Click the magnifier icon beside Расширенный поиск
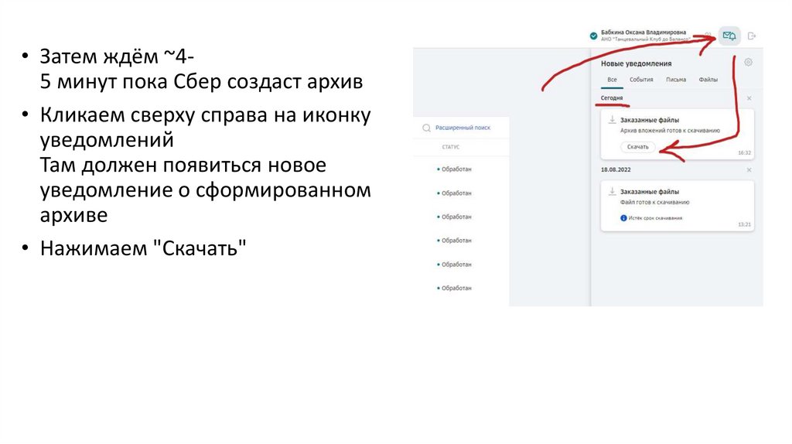This screenshot has width=792, height=444. click(x=426, y=128)
